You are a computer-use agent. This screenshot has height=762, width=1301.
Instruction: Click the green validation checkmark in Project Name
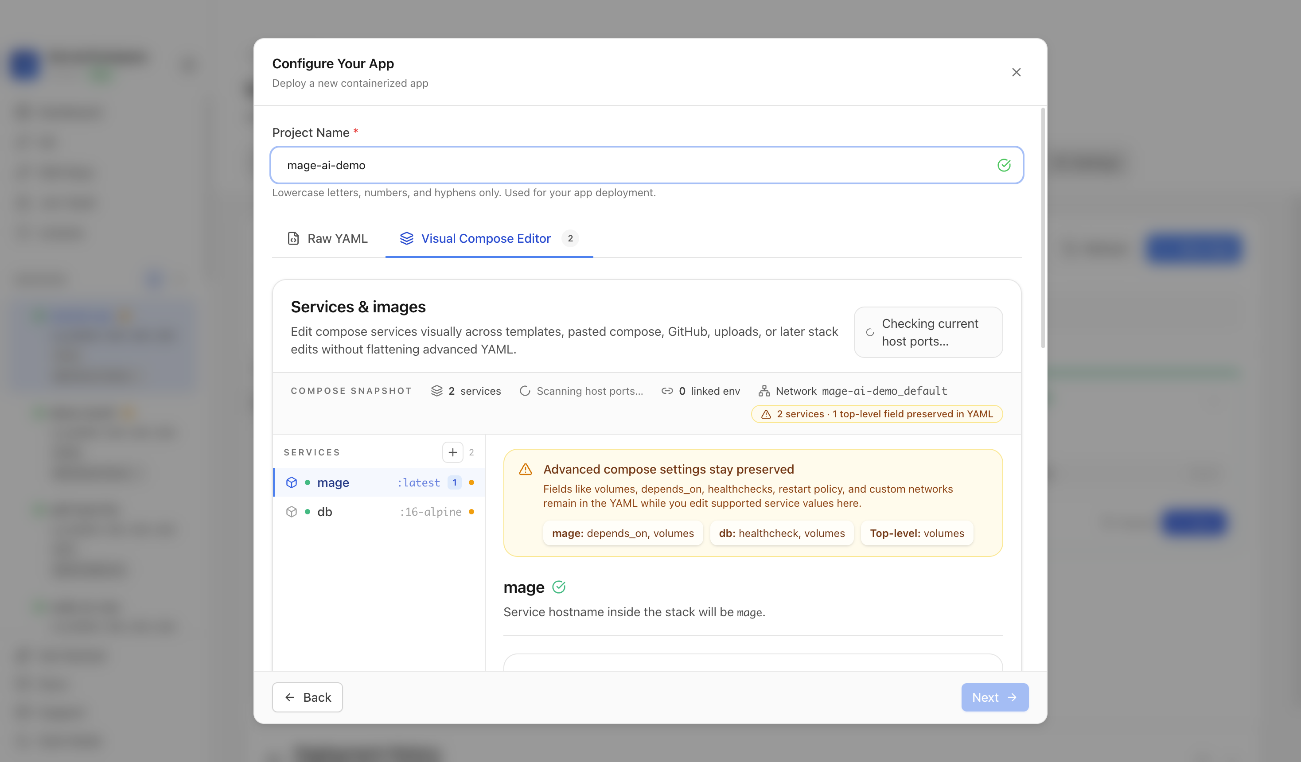point(1003,165)
